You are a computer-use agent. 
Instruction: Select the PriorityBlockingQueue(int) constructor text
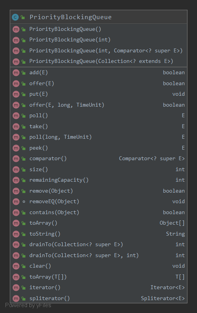point(70,40)
